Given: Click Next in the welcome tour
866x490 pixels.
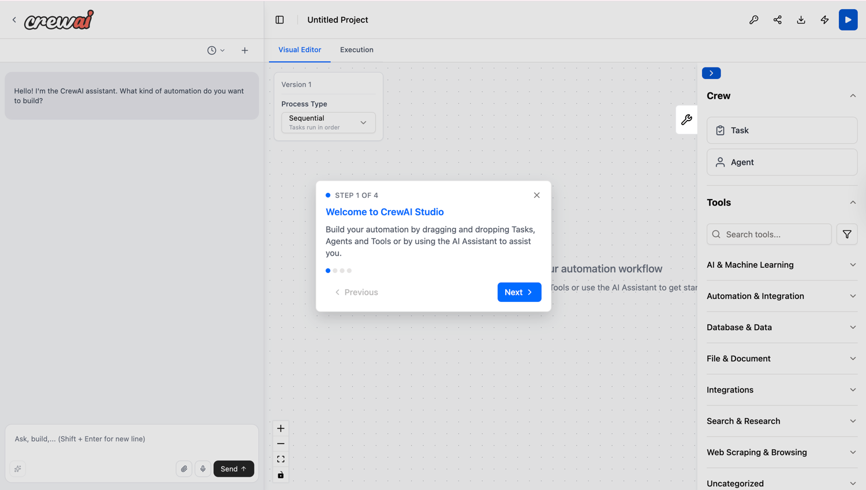Looking at the screenshot, I should click(x=519, y=292).
